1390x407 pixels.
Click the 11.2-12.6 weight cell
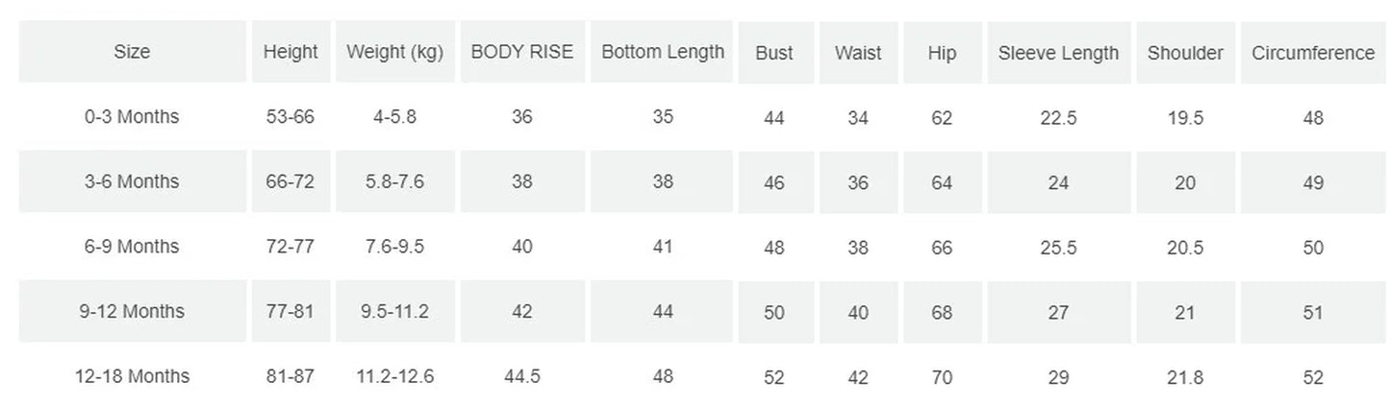click(x=394, y=376)
